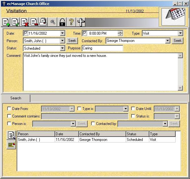Click the time spinner down arrow

click(120, 34)
